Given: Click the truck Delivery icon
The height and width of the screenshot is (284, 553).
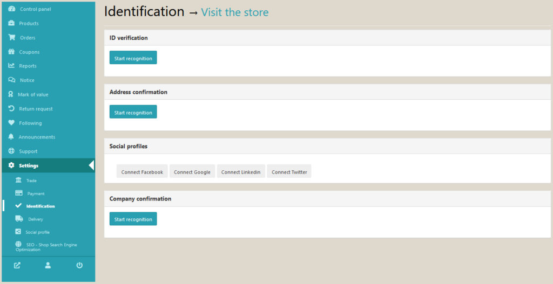Looking at the screenshot, I should (19, 219).
